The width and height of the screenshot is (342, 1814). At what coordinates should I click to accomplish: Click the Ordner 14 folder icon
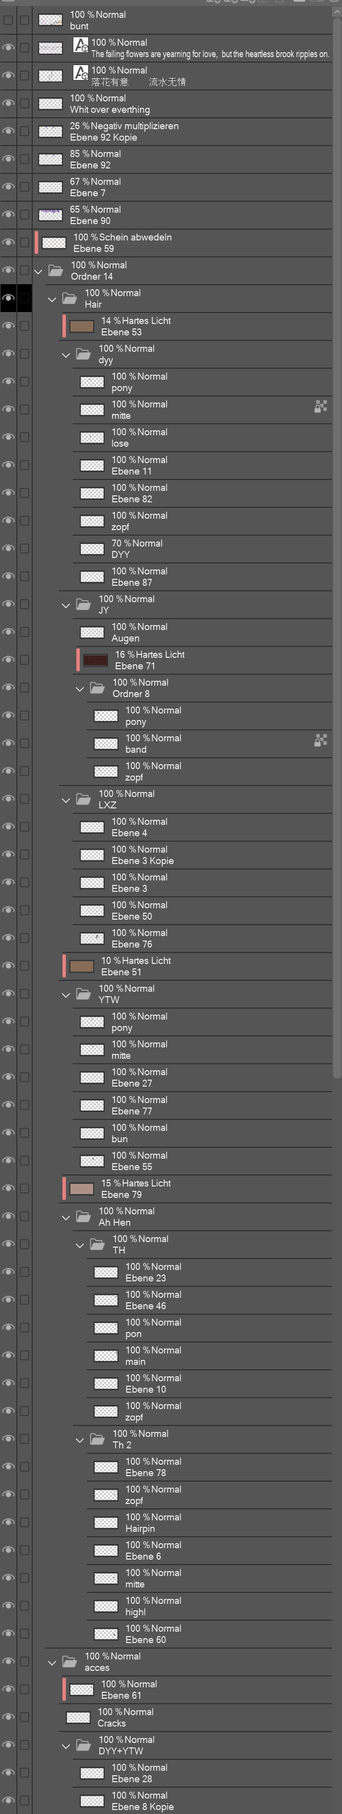coord(56,270)
